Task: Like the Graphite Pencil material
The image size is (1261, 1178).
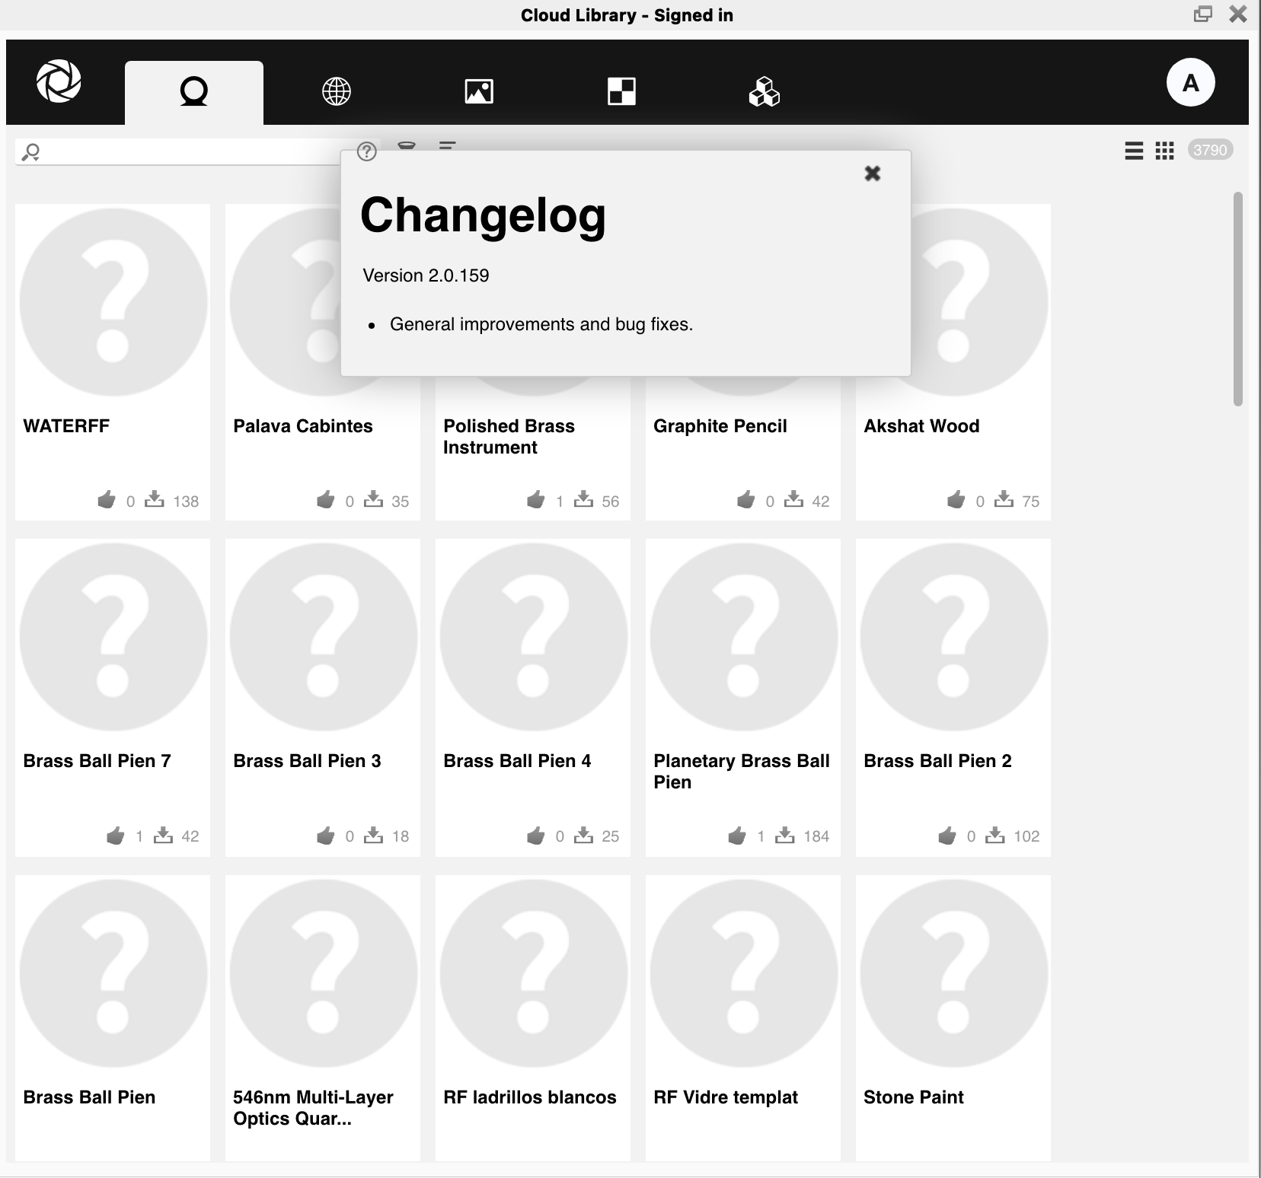Action: point(746,500)
